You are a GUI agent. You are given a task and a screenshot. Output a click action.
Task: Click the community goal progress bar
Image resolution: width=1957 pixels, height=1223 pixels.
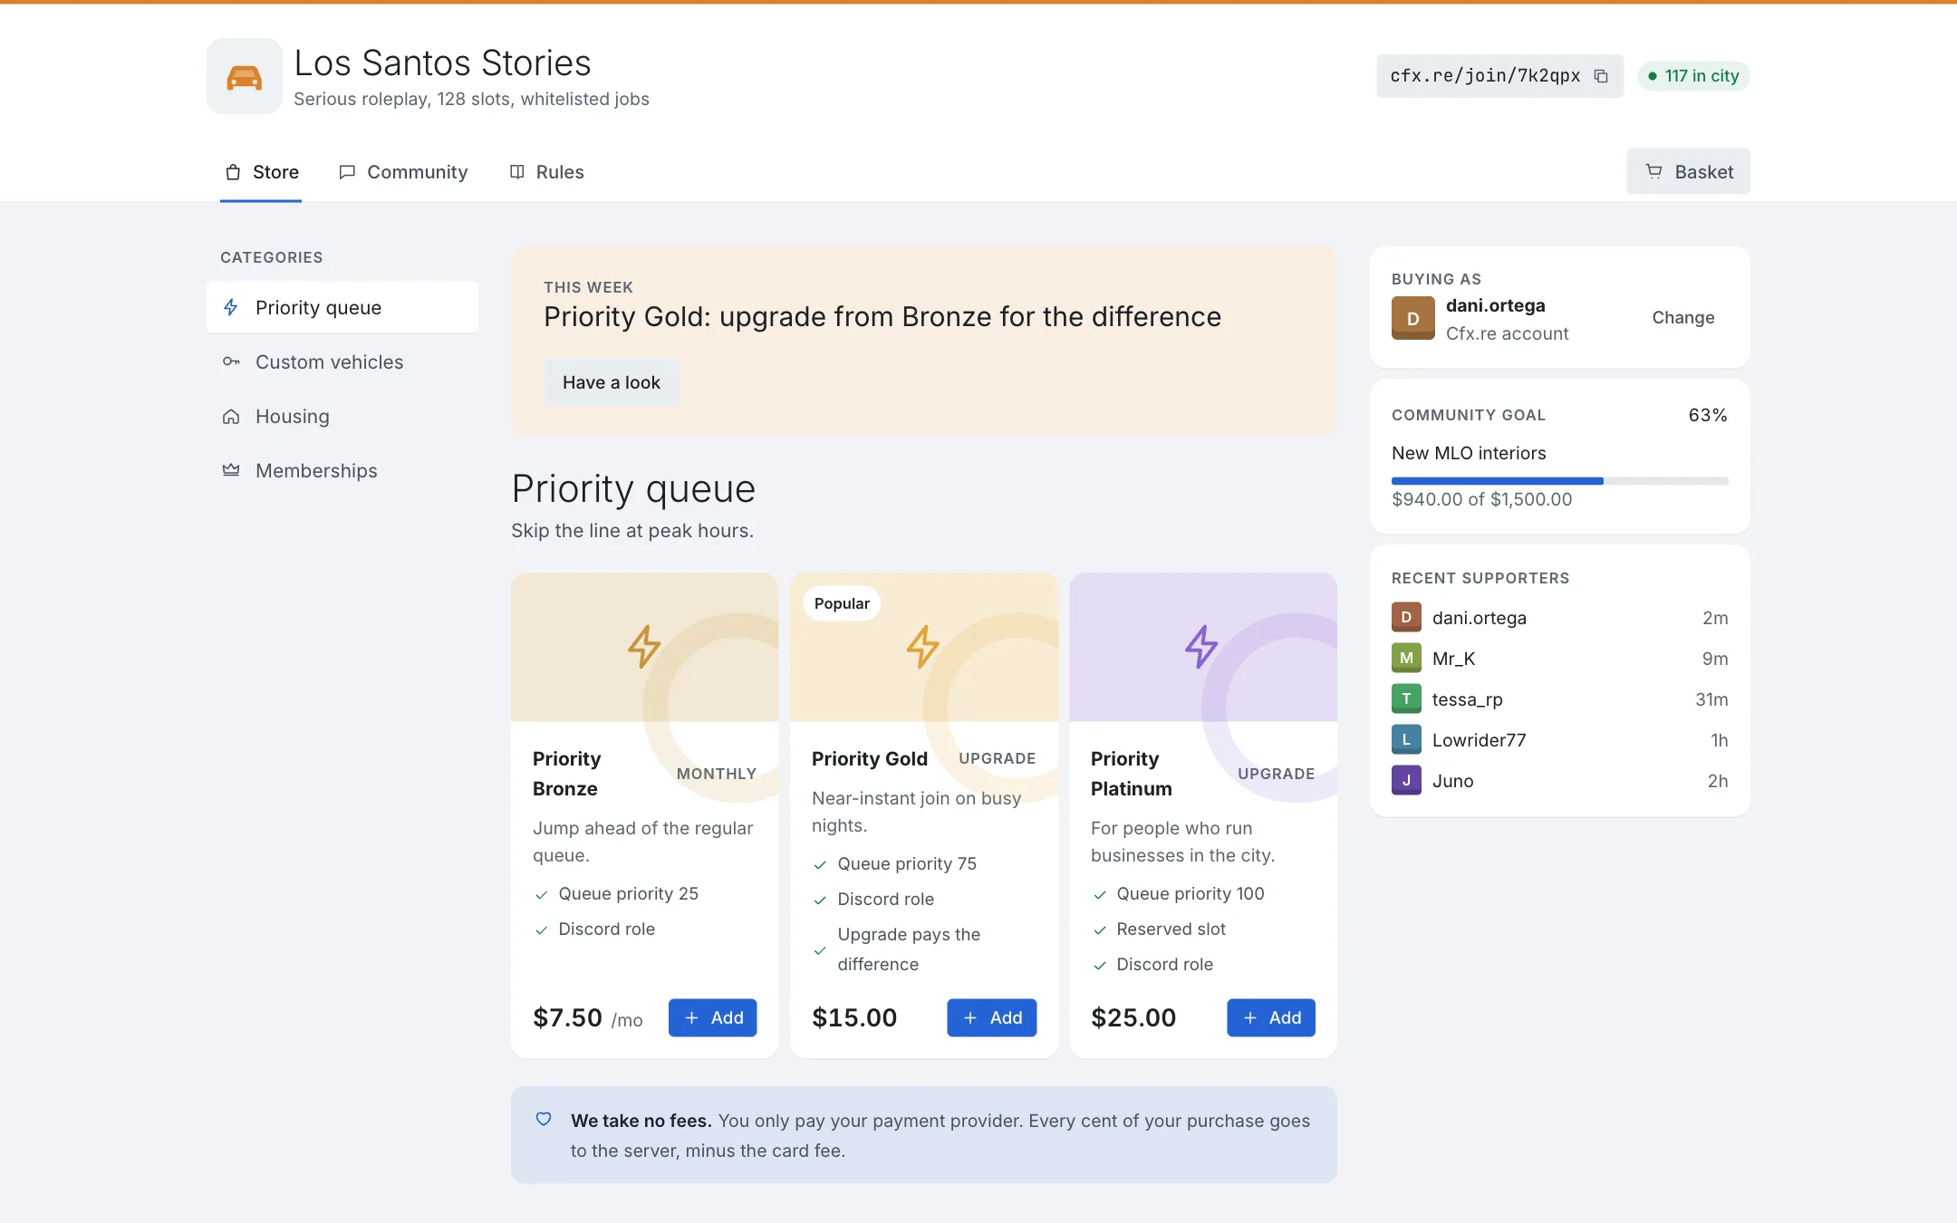1560,481
